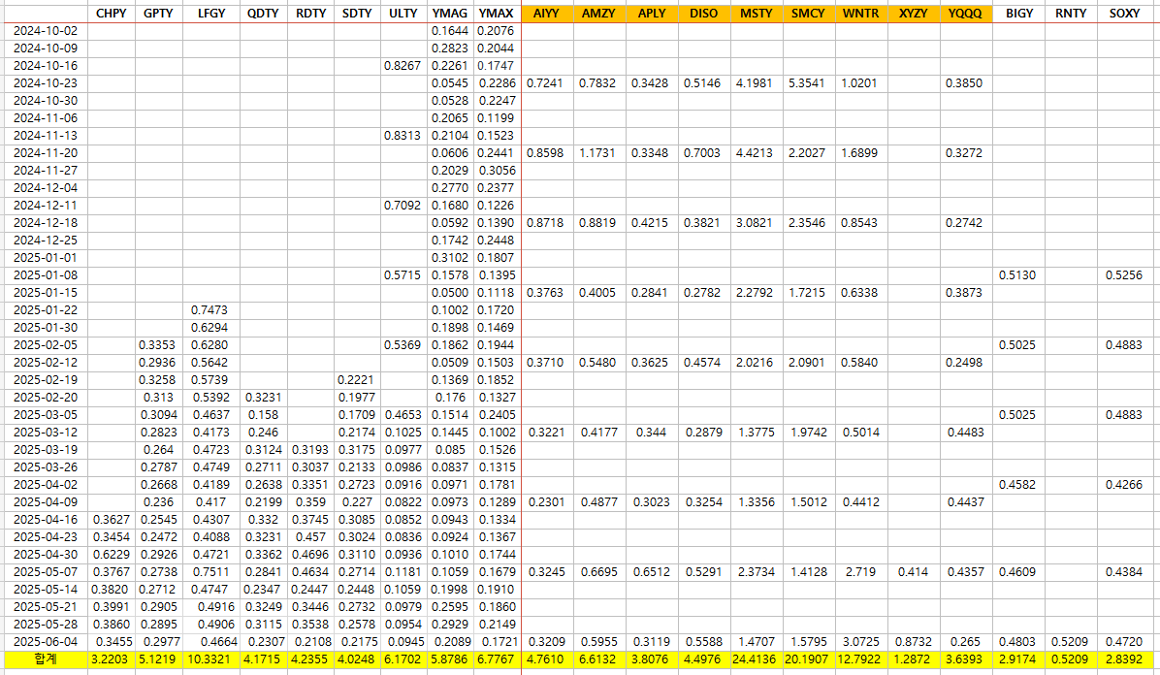Select YMAX total 6.7767

pyautogui.click(x=496, y=659)
